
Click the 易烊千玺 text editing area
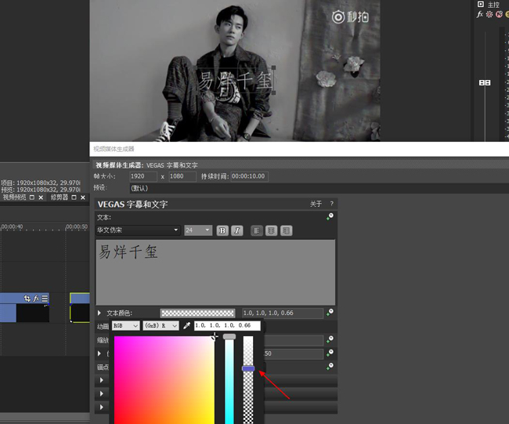pos(215,272)
